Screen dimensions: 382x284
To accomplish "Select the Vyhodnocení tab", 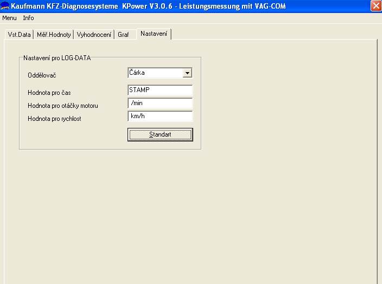I will coord(94,35).
